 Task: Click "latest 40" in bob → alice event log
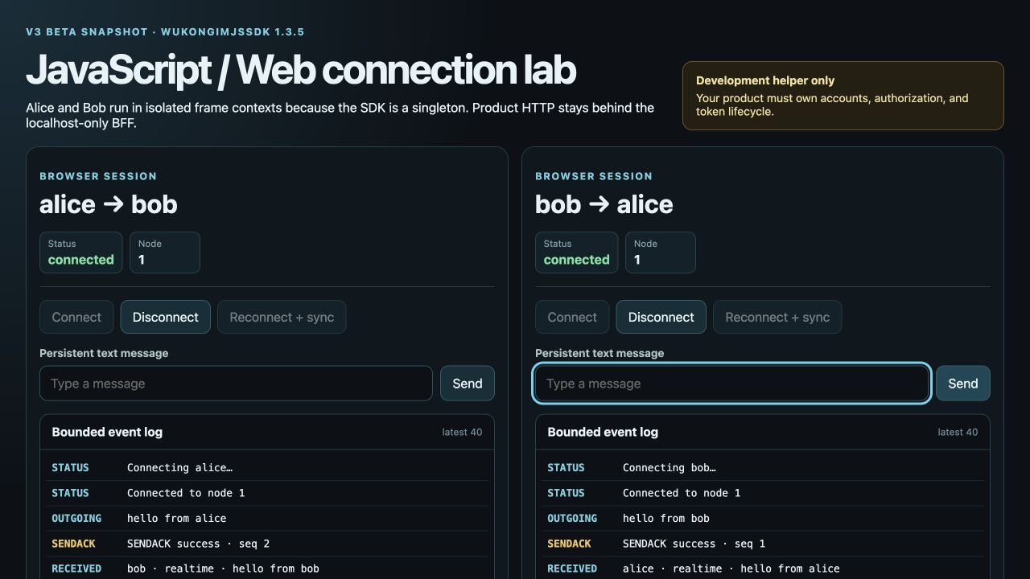click(958, 433)
